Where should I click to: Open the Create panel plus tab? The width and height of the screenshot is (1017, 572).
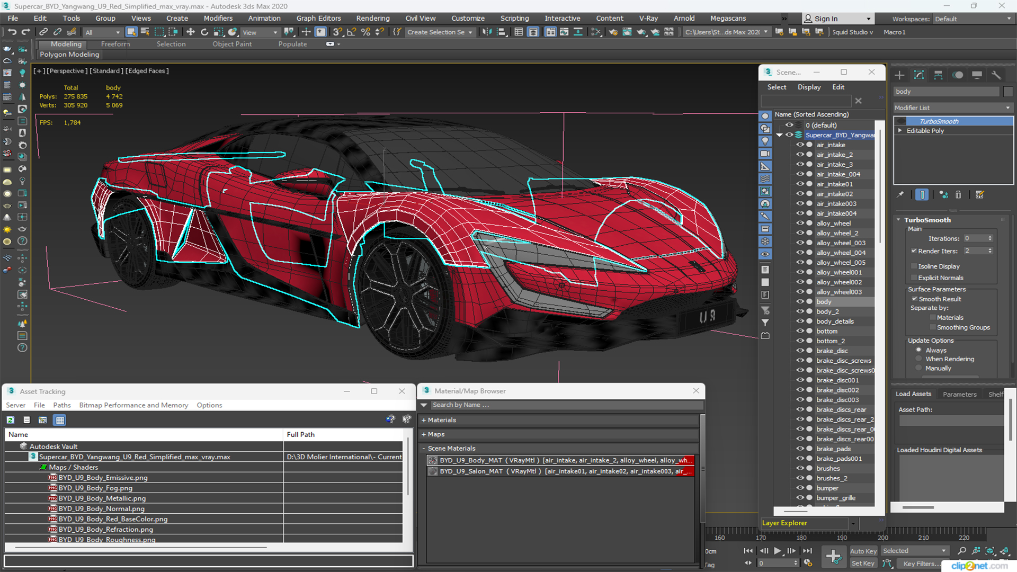(x=899, y=75)
